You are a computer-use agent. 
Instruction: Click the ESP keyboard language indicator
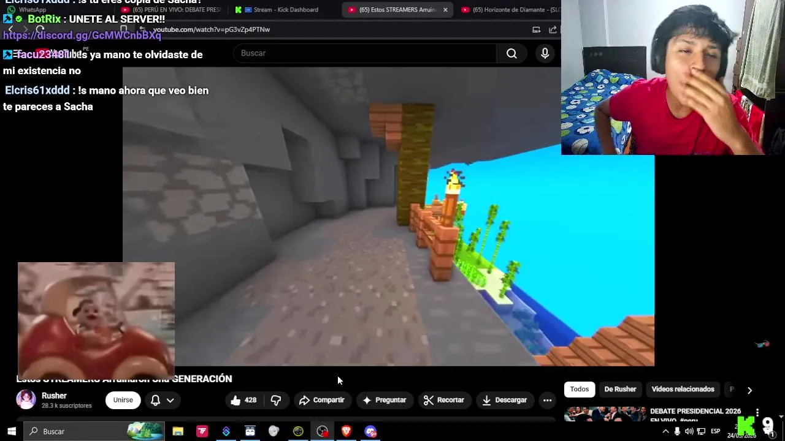click(x=715, y=431)
